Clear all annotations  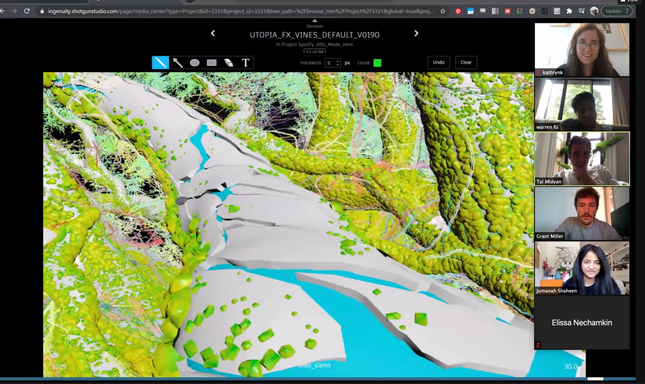pyautogui.click(x=466, y=62)
